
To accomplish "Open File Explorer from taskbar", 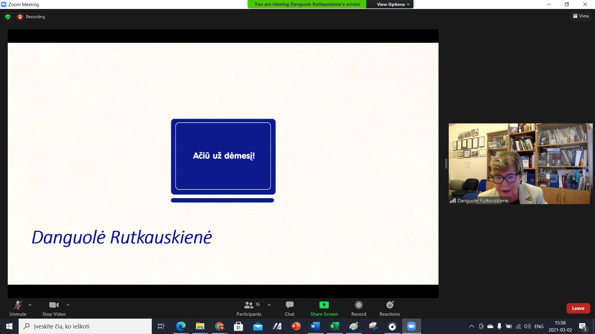I will click(x=200, y=326).
